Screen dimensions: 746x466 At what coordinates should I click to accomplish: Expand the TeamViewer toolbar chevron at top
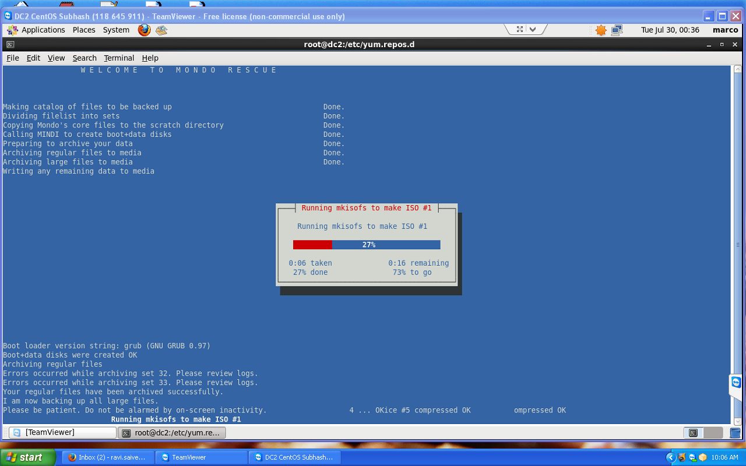pyautogui.click(x=533, y=29)
